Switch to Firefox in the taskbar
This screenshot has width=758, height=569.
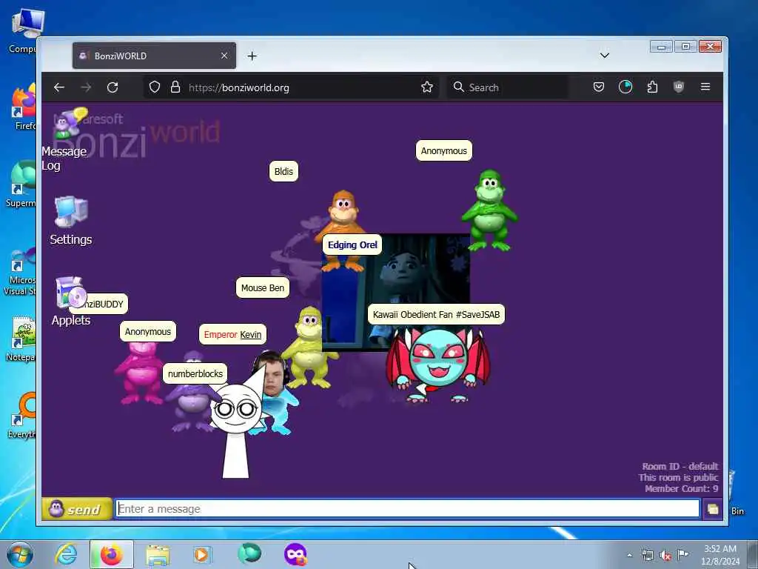click(112, 554)
